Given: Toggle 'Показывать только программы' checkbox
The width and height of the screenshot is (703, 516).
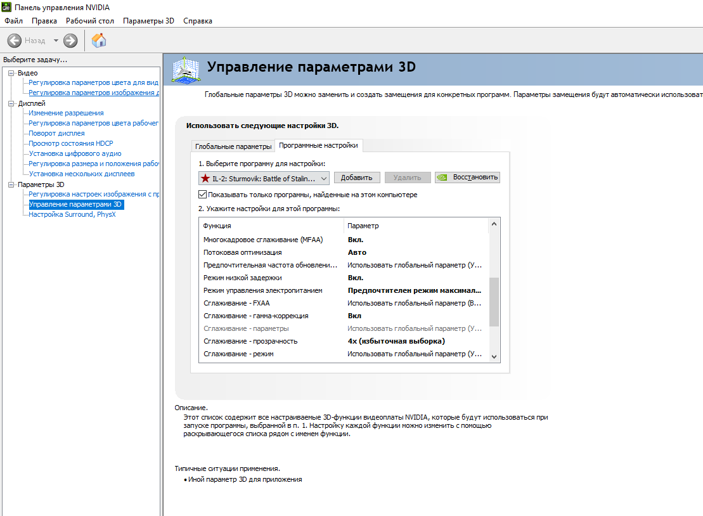Looking at the screenshot, I should point(203,195).
